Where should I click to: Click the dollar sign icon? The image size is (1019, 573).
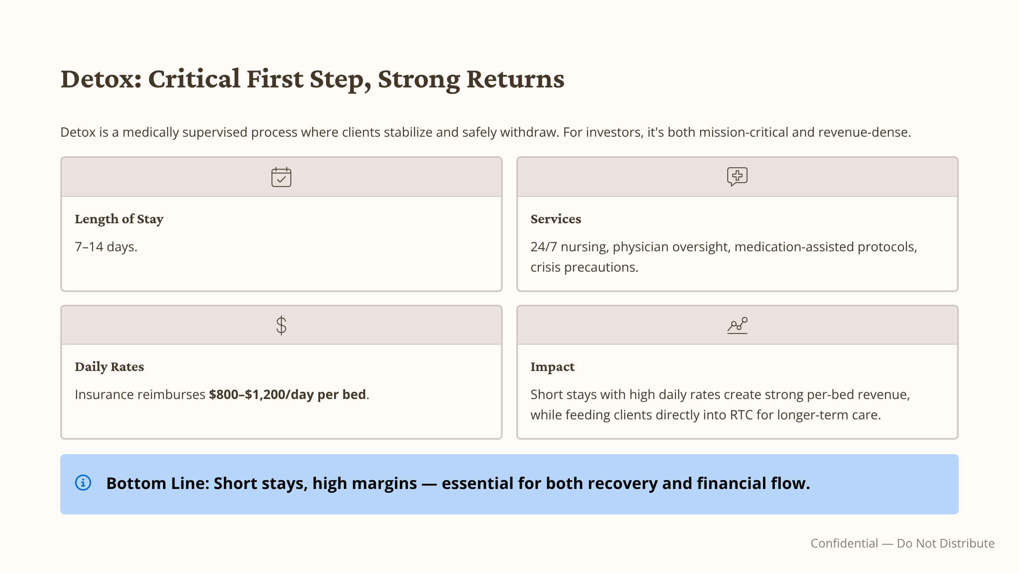(x=281, y=326)
